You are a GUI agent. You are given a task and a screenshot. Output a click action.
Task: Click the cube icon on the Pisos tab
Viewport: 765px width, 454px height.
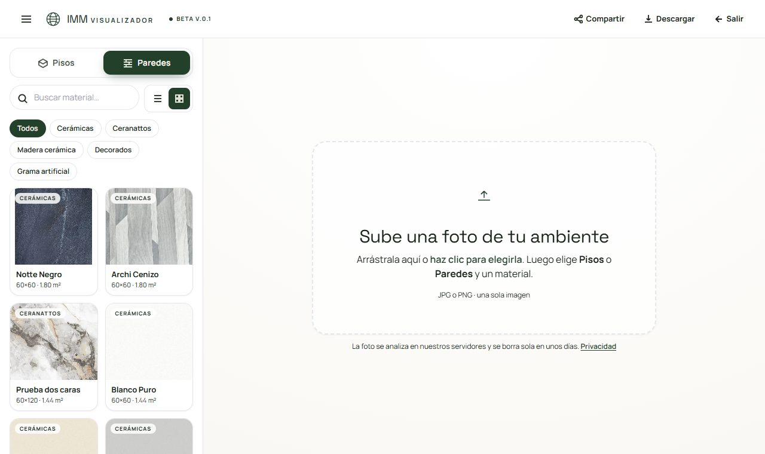pyautogui.click(x=43, y=63)
